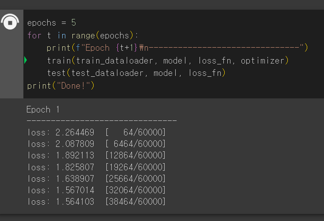This screenshot has height=221, width=324.
Task: Click the cell gutter below the stop button
Action: [11, 64]
